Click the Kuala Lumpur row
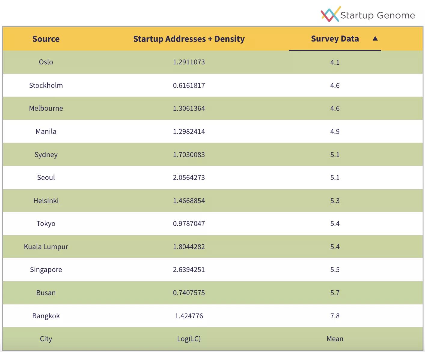Image resolution: width=425 pixels, height=352 pixels. 46,247
